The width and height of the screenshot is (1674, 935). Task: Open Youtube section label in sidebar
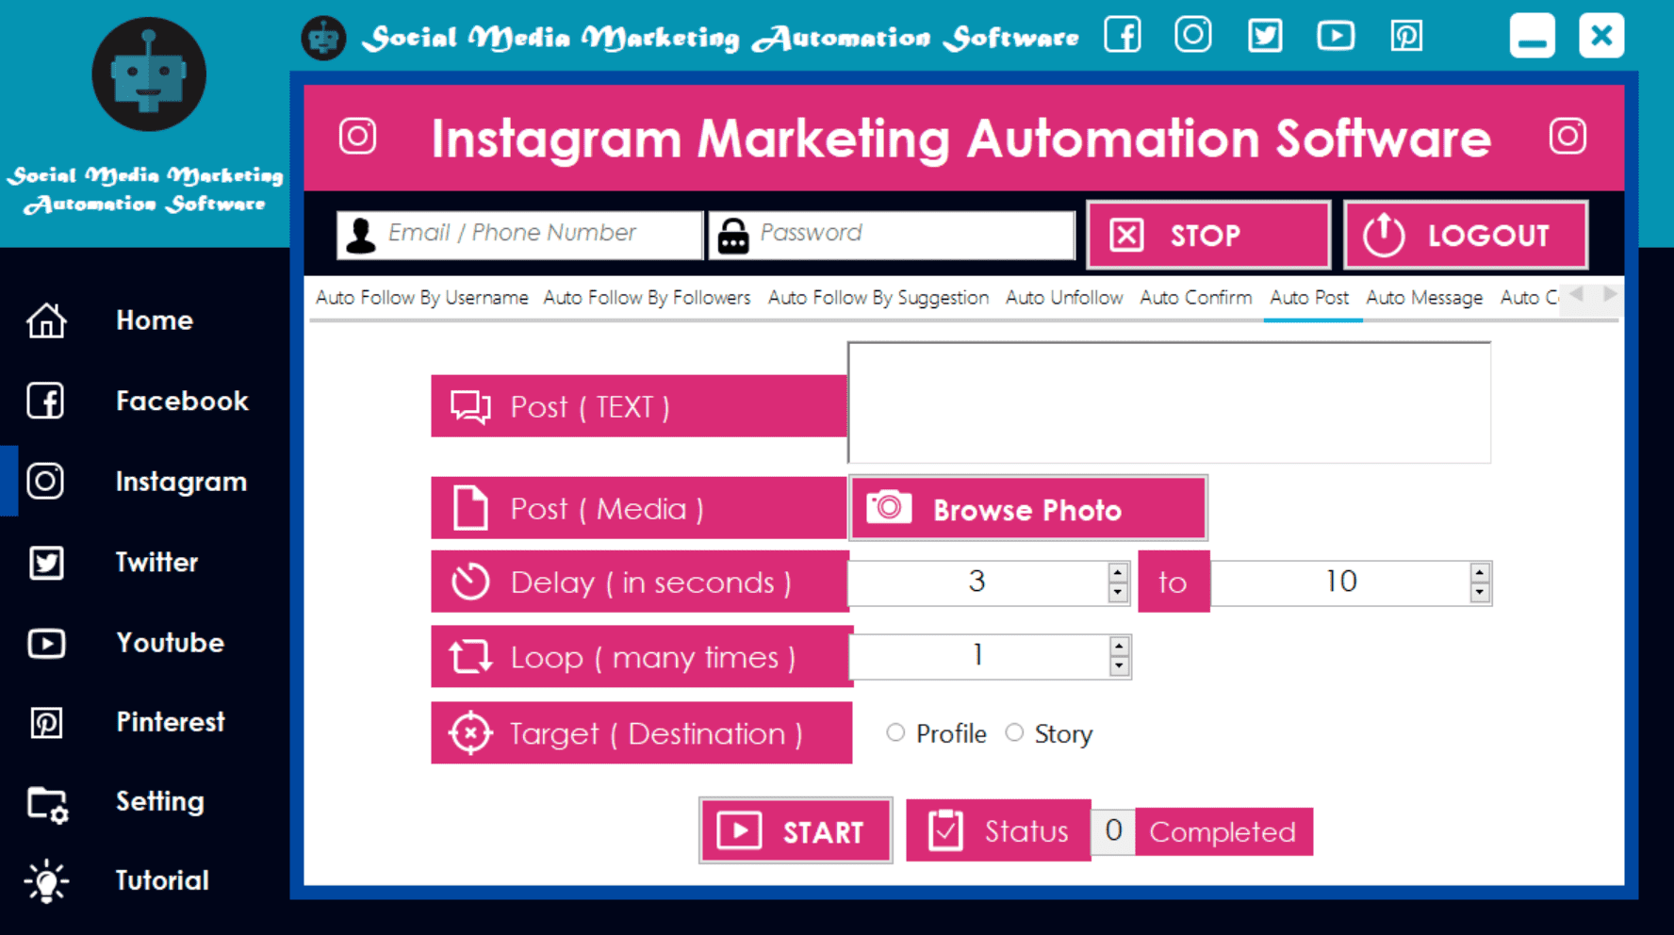tap(170, 643)
